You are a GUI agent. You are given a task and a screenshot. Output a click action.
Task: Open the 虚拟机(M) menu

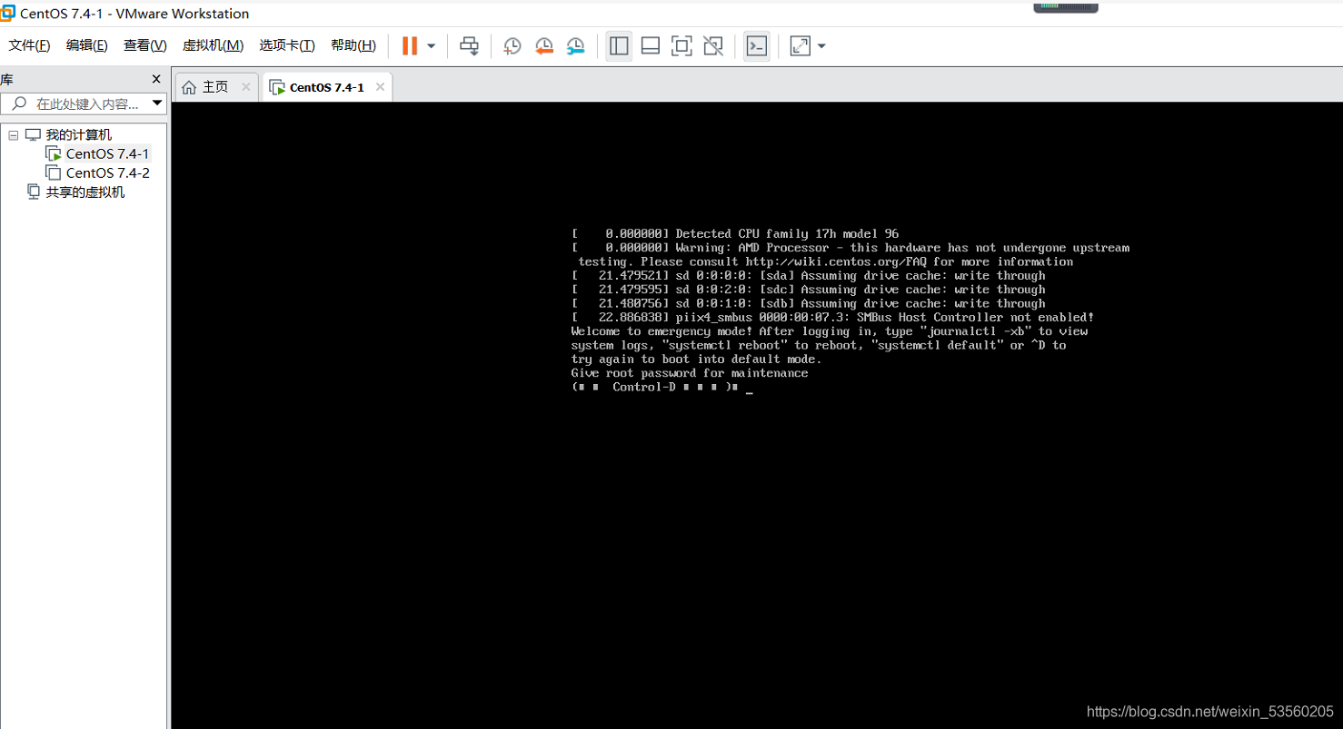point(213,45)
